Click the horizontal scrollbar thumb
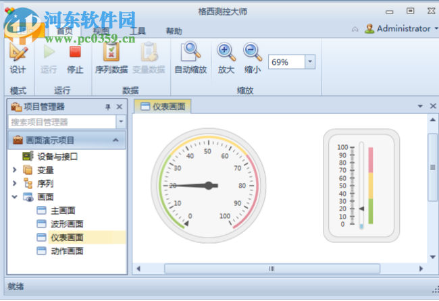This screenshot has height=301, width=439. point(272,269)
